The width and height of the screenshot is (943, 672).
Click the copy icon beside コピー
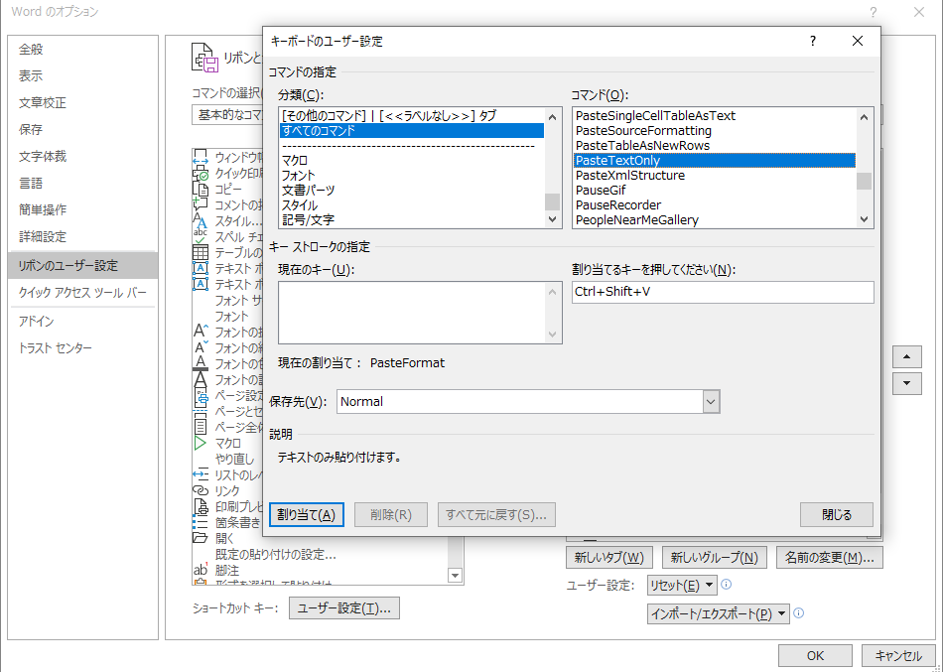pos(201,189)
